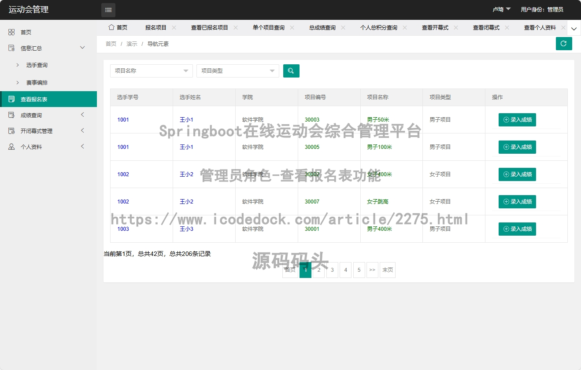The image size is (581, 370).
Task: Open the tab list overflow chevron
Action: coord(574,28)
